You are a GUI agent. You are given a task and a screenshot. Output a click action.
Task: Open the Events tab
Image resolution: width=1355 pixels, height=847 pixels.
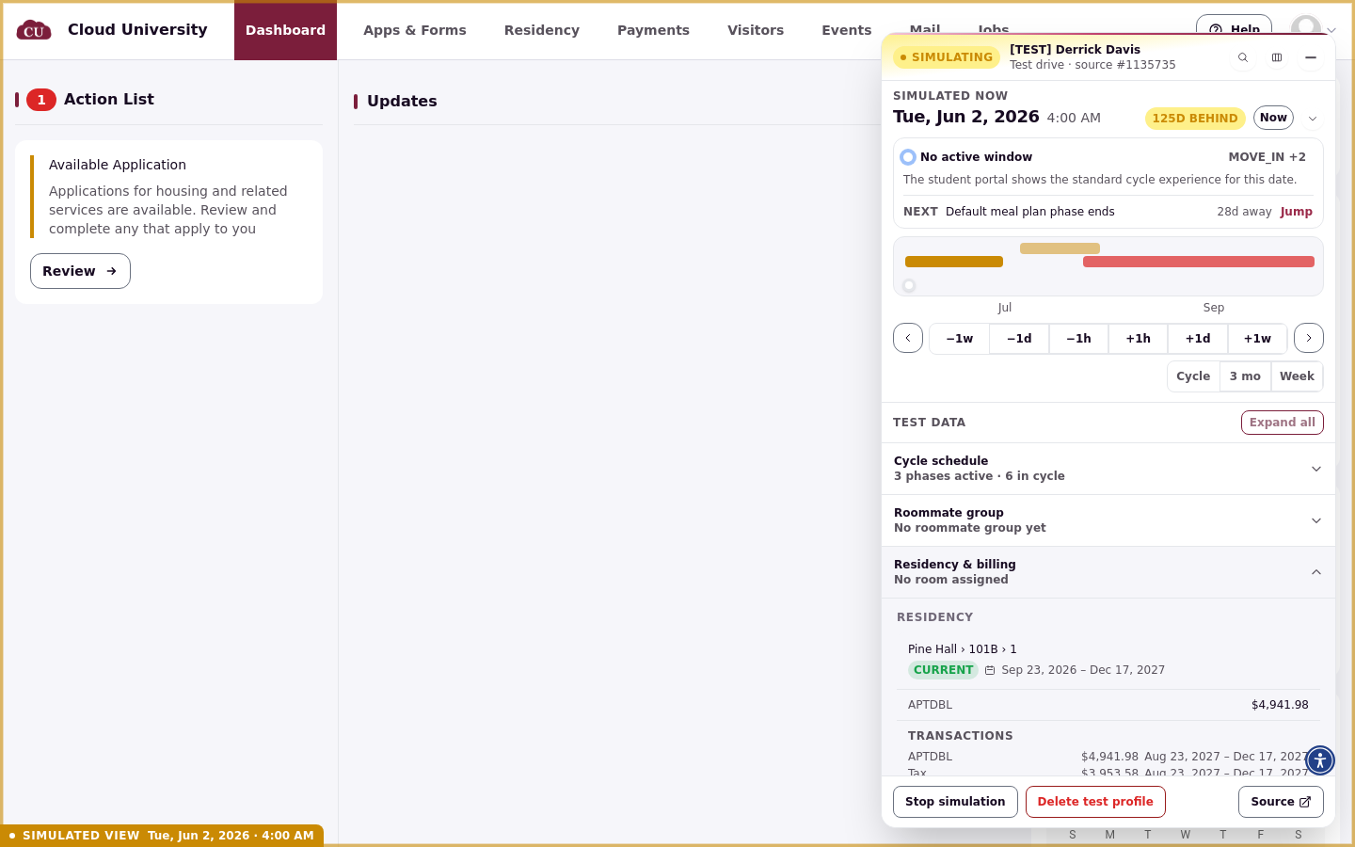coord(847,30)
